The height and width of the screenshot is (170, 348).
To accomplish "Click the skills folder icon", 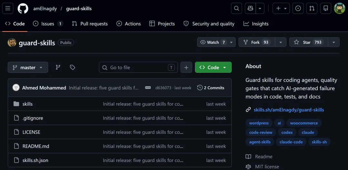I will click(16, 104).
